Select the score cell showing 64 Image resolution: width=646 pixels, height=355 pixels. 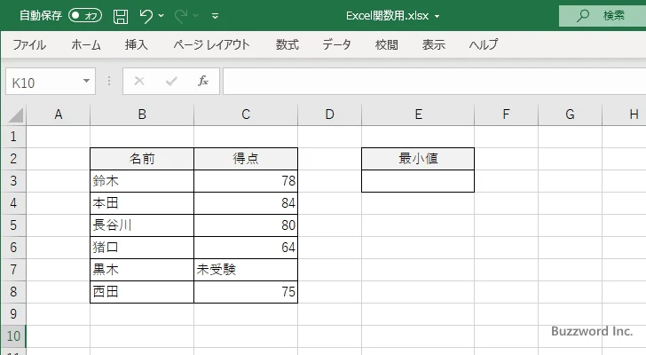246,248
